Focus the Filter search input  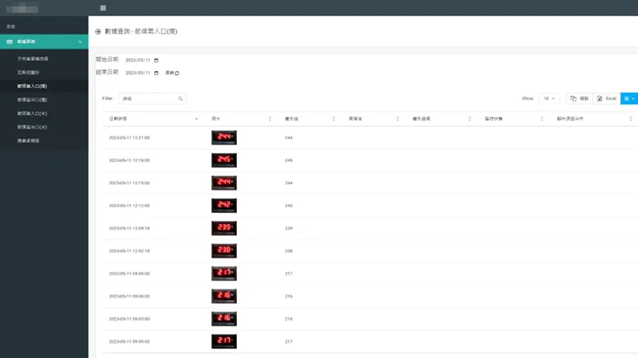152,98
